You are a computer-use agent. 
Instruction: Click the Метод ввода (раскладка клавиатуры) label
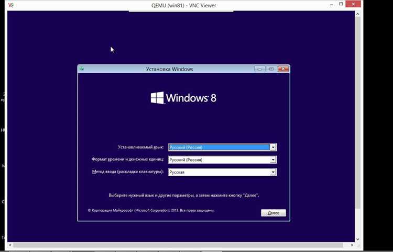pyautogui.click(x=128, y=172)
